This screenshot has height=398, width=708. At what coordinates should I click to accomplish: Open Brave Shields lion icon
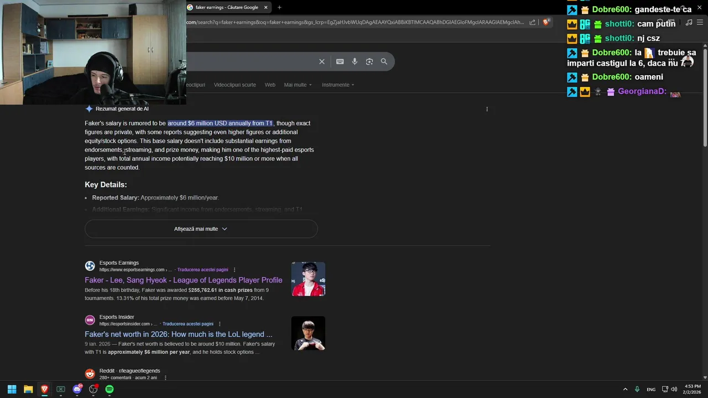click(546, 22)
